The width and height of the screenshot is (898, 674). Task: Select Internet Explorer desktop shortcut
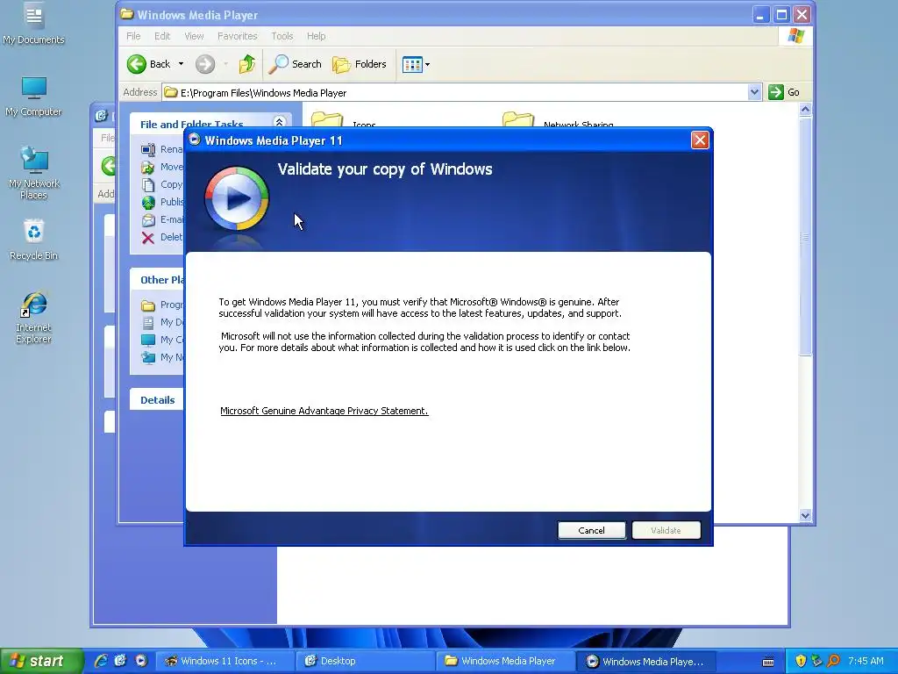pyautogui.click(x=33, y=318)
